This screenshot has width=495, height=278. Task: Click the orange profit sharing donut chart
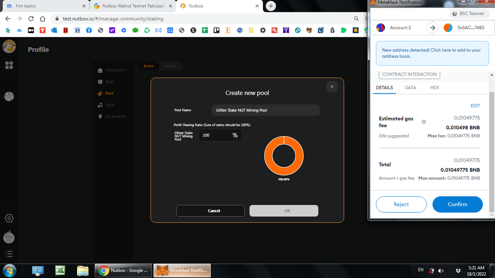coord(284,156)
